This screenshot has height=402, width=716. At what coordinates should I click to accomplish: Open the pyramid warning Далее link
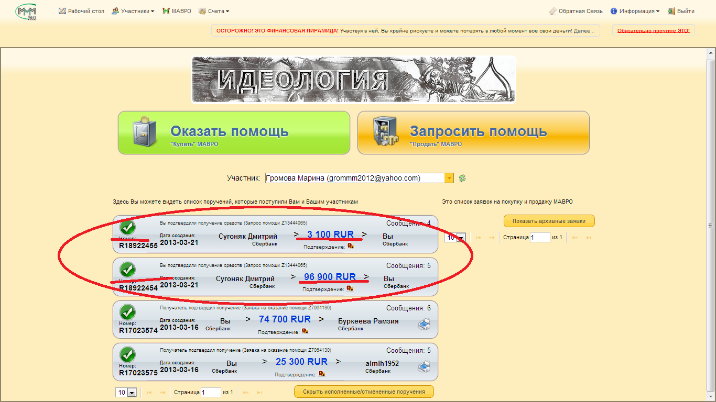(583, 31)
